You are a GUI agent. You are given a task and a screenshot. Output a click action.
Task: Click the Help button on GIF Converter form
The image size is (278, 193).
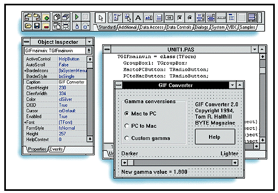(x=215, y=137)
